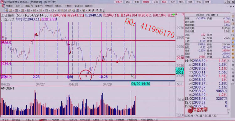
Task: Click the application logo icon in title bar
Action: point(2,2)
